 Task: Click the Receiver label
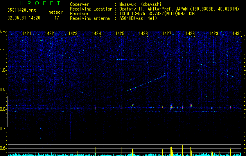coord(79,14)
